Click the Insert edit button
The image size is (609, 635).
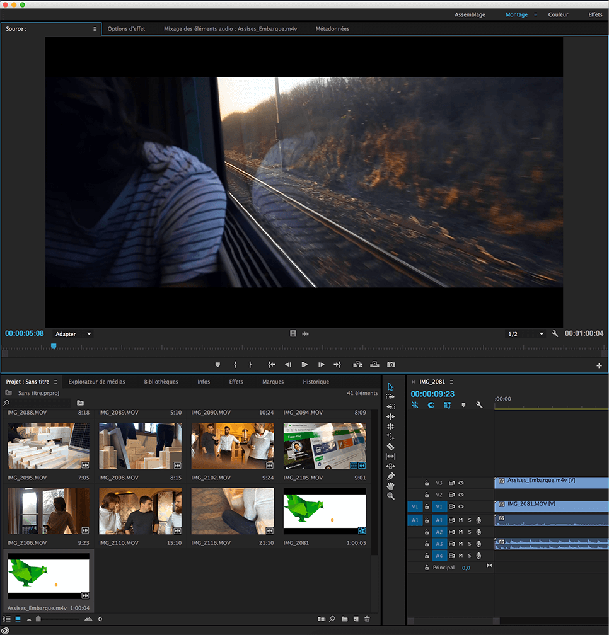tap(358, 365)
